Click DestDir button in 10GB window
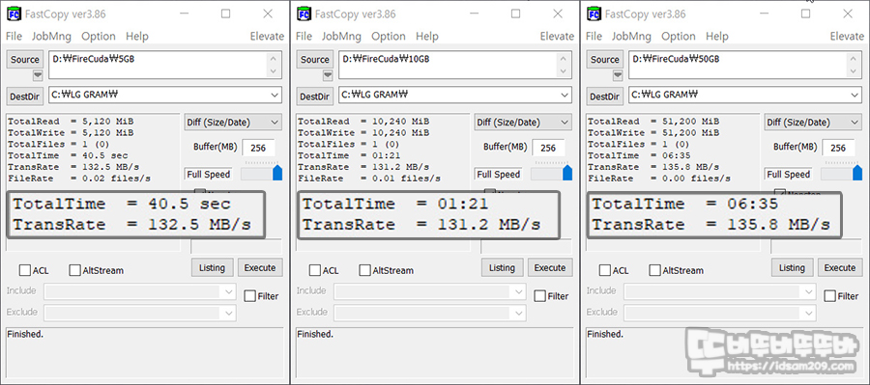 pos(315,96)
